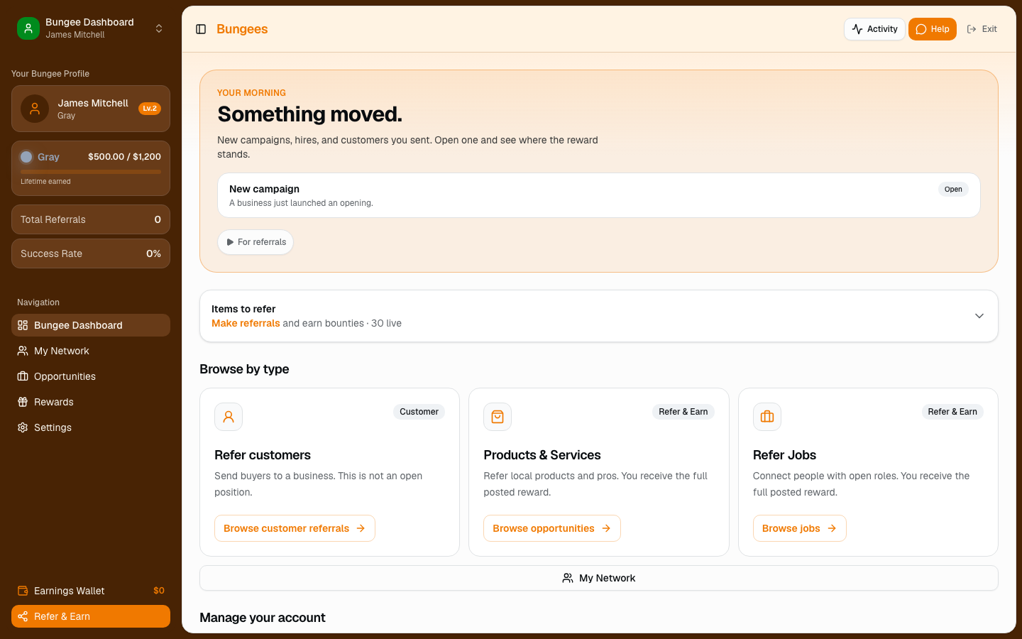The image size is (1022, 639).
Task: Click the Bungees page title
Action: 242,29
